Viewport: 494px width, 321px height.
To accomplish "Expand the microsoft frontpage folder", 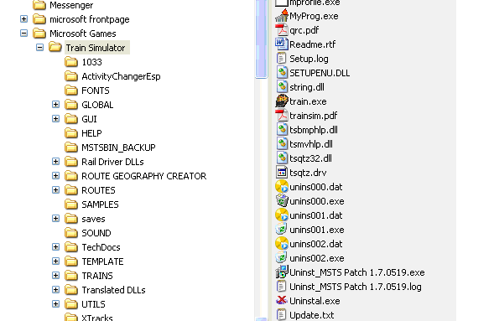I will [x=24, y=19].
